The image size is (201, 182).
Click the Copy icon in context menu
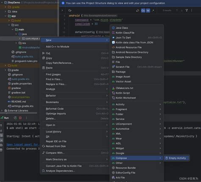coord(43,58)
